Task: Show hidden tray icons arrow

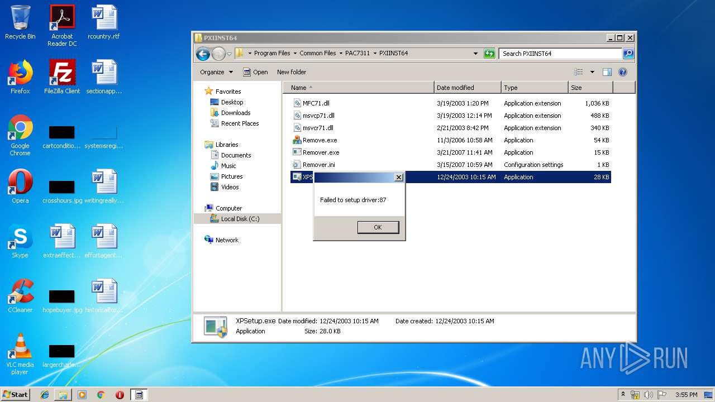Action: coord(623,395)
